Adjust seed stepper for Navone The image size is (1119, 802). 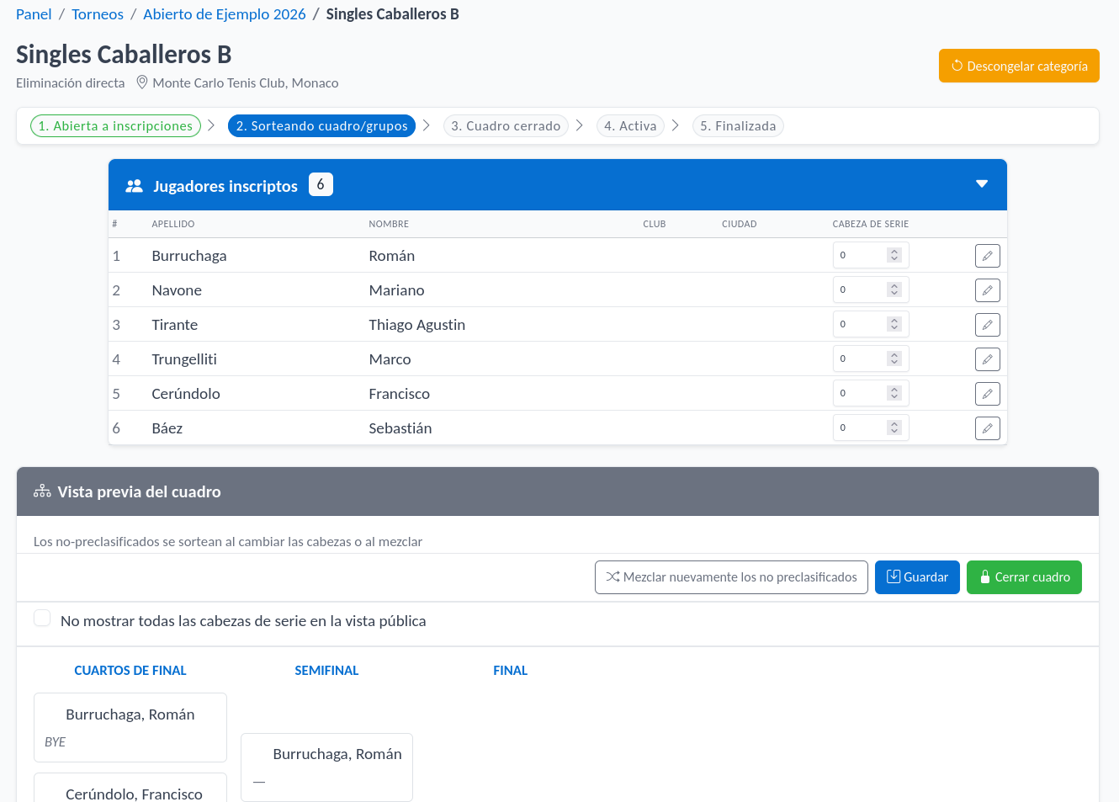(x=894, y=289)
